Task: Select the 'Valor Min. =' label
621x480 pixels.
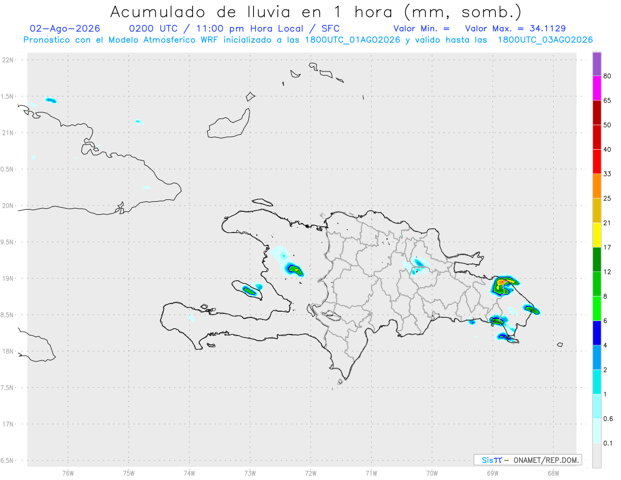Action: [x=421, y=28]
